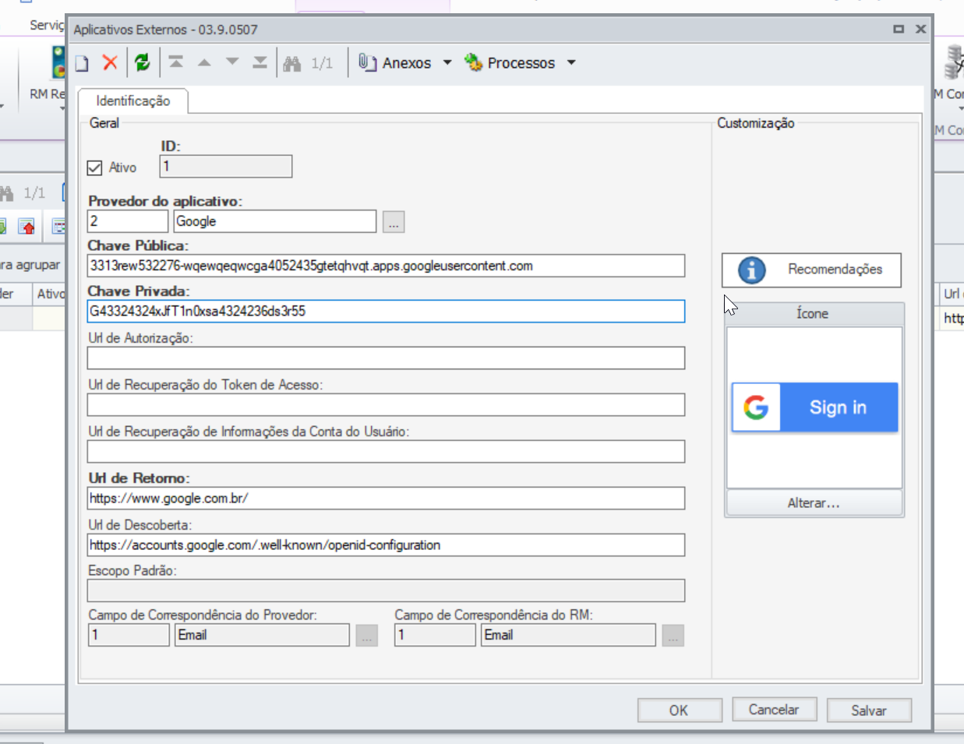Click the Processos gears icon
Image resolution: width=964 pixels, height=744 pixels.
click(473, 62)
